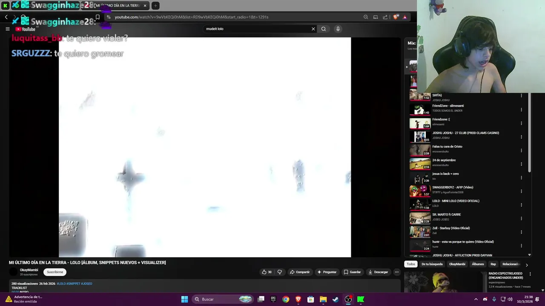
Task: Open options for 'FriendZone - slimesanti'
Action: click(x=521, y=110)
